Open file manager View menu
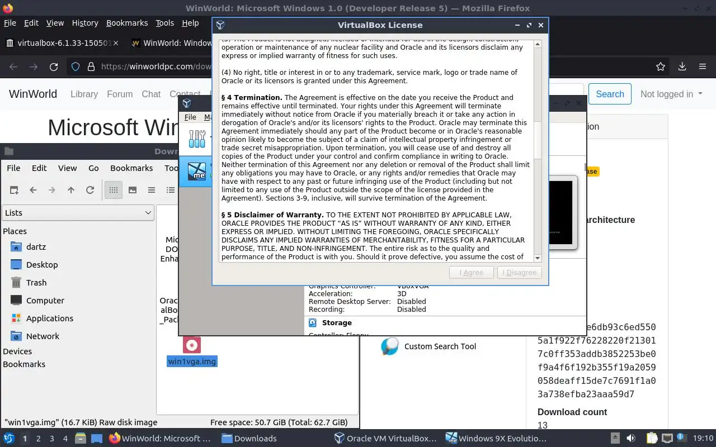Viewport: 716px width, 447px height. pos(67,168)
